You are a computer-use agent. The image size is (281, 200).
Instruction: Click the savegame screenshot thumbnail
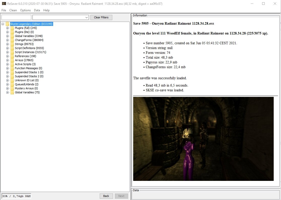point(203,139)
